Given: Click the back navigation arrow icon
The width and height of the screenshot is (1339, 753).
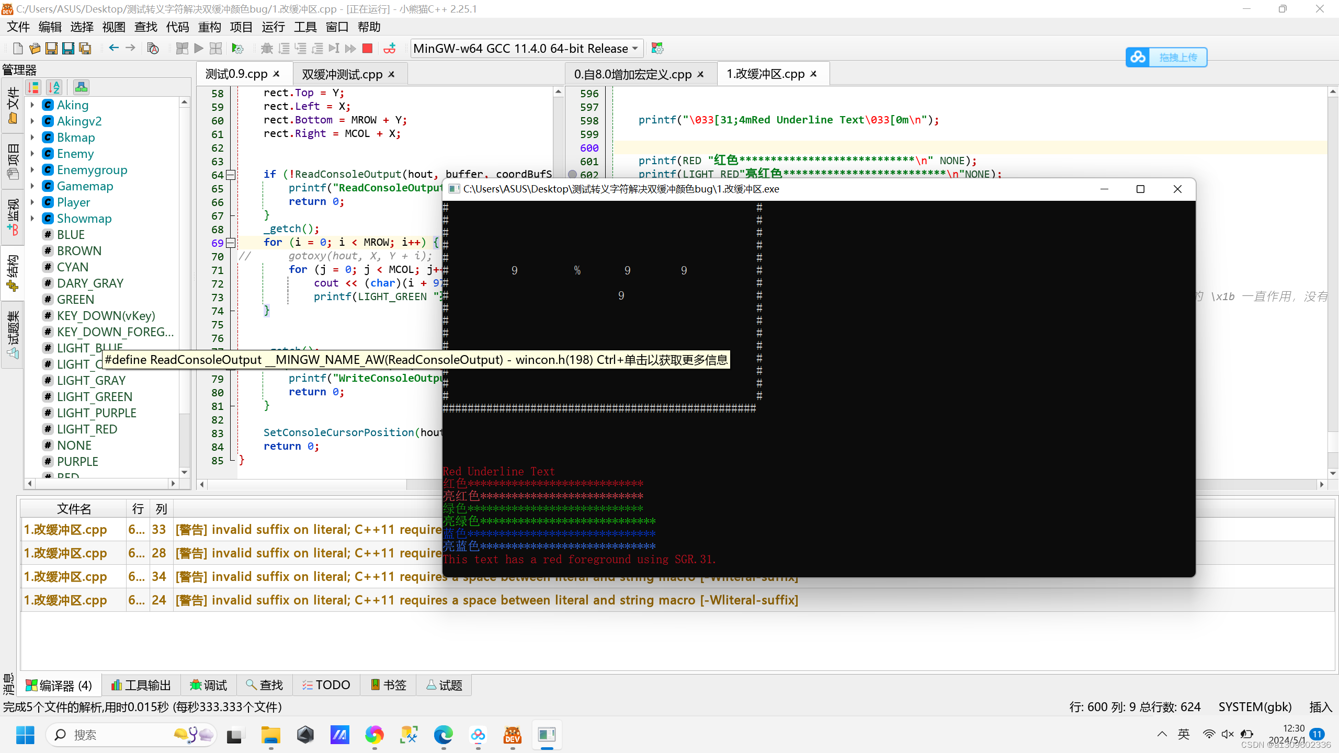Looking at the screenshot, I should coord(114,48).
